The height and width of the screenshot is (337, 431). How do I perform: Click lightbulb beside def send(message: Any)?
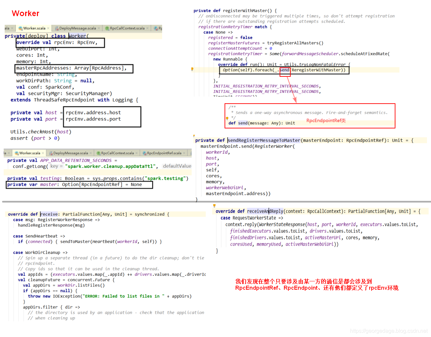227,118
